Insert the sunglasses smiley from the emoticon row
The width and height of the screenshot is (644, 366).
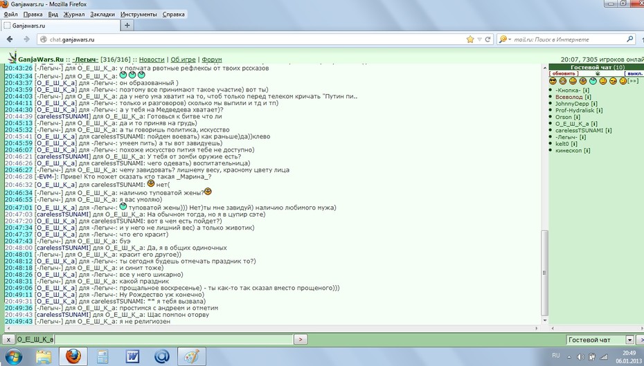point(553,81)
